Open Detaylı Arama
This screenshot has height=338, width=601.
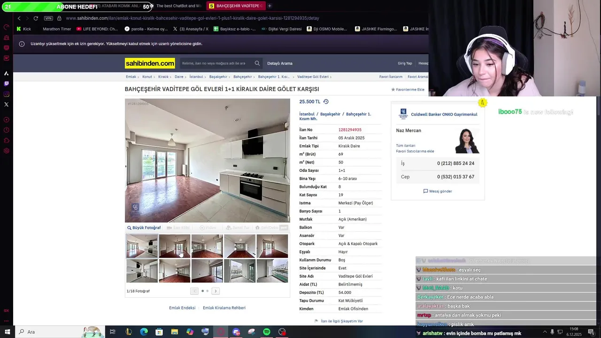[x=280, y=63]
